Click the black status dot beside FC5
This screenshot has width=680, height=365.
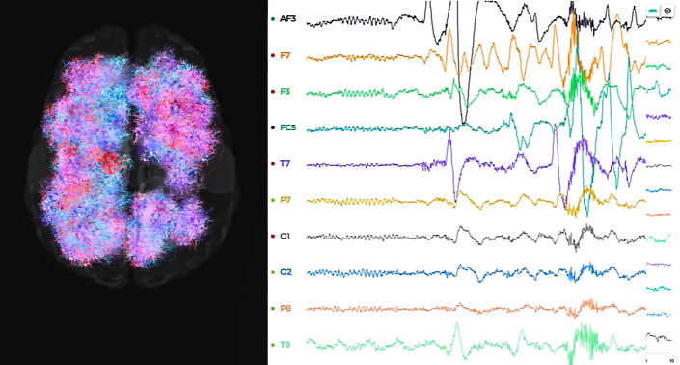[x=273, y=127]
